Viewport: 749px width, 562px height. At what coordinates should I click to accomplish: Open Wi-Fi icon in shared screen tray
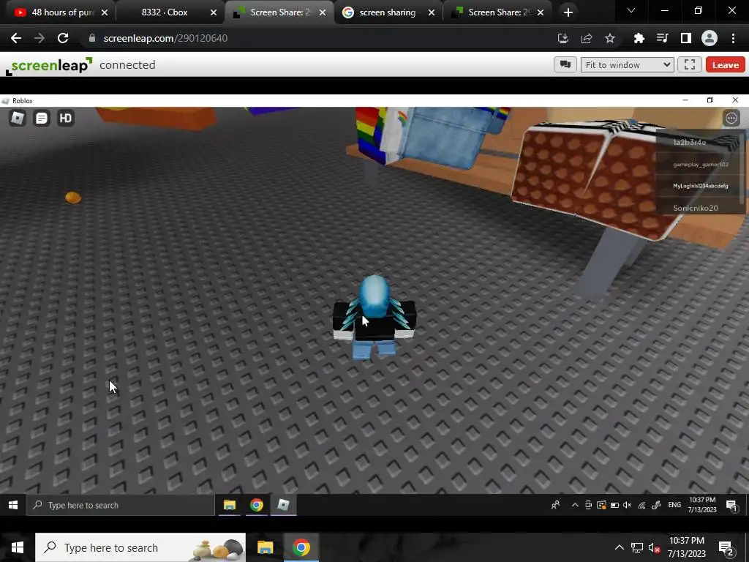(x=641, y=505)
